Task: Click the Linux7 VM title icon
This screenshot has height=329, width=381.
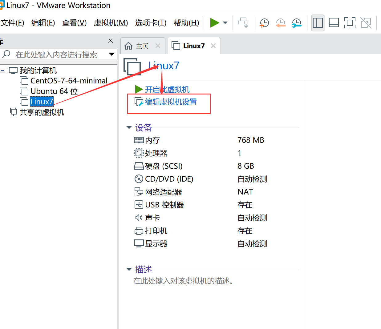Action: (132, 66)
